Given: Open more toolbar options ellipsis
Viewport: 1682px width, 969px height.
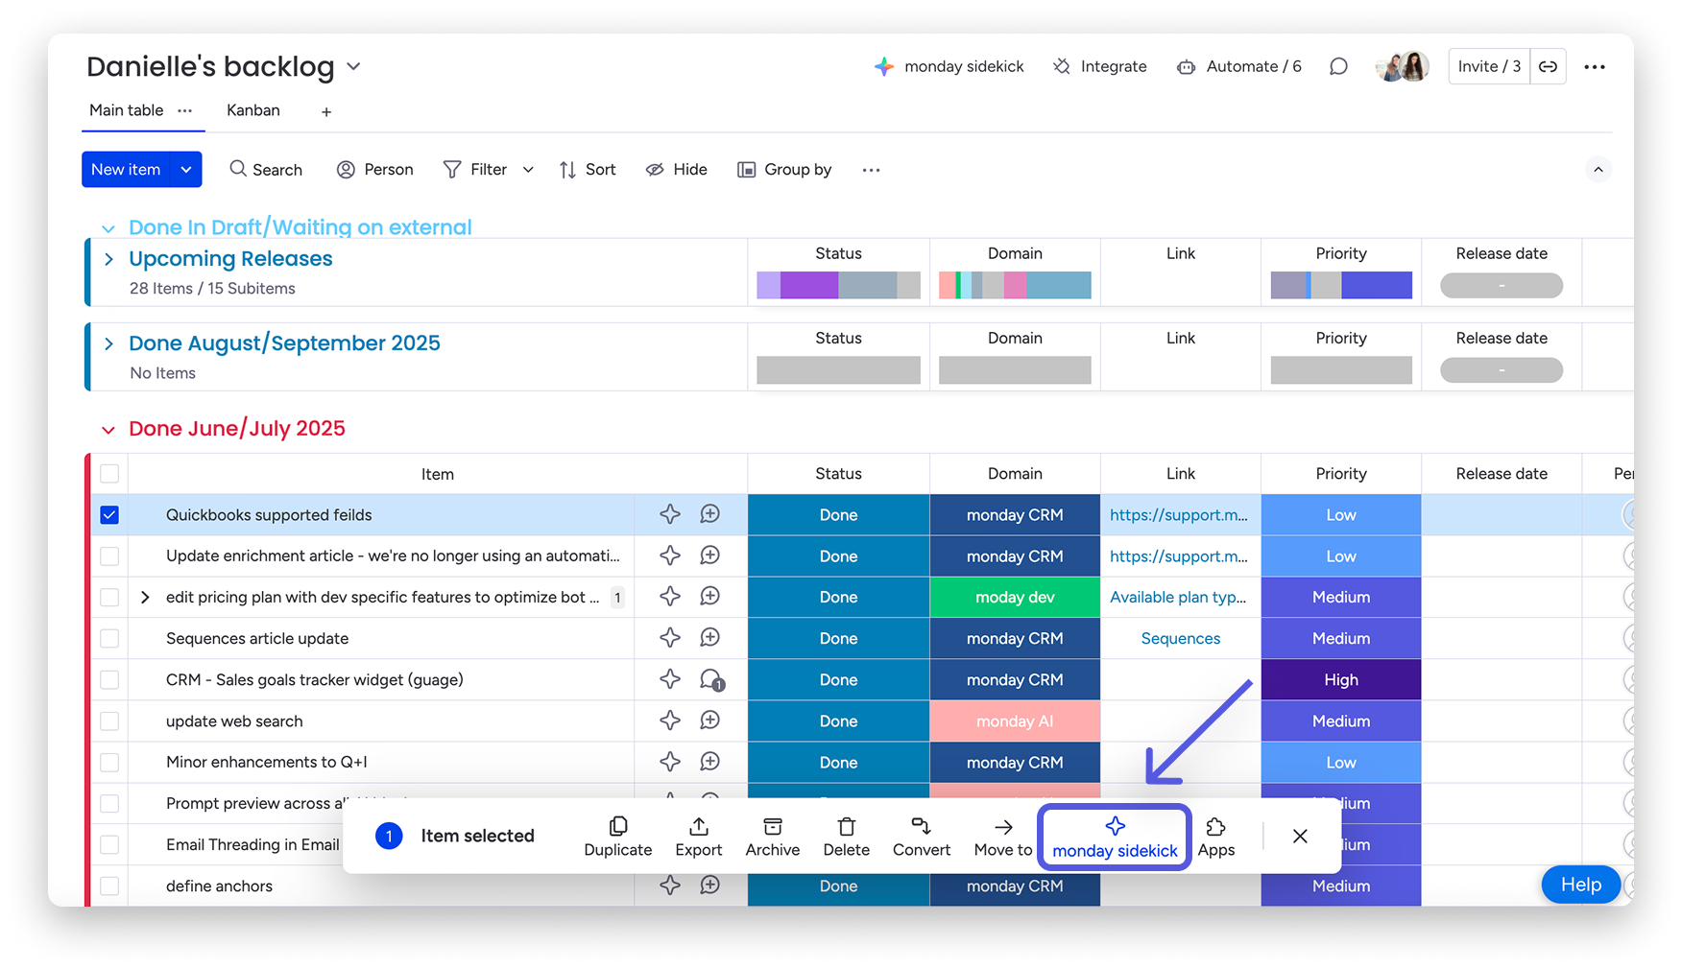Looking at the screenshot, I should coord(871,170).
